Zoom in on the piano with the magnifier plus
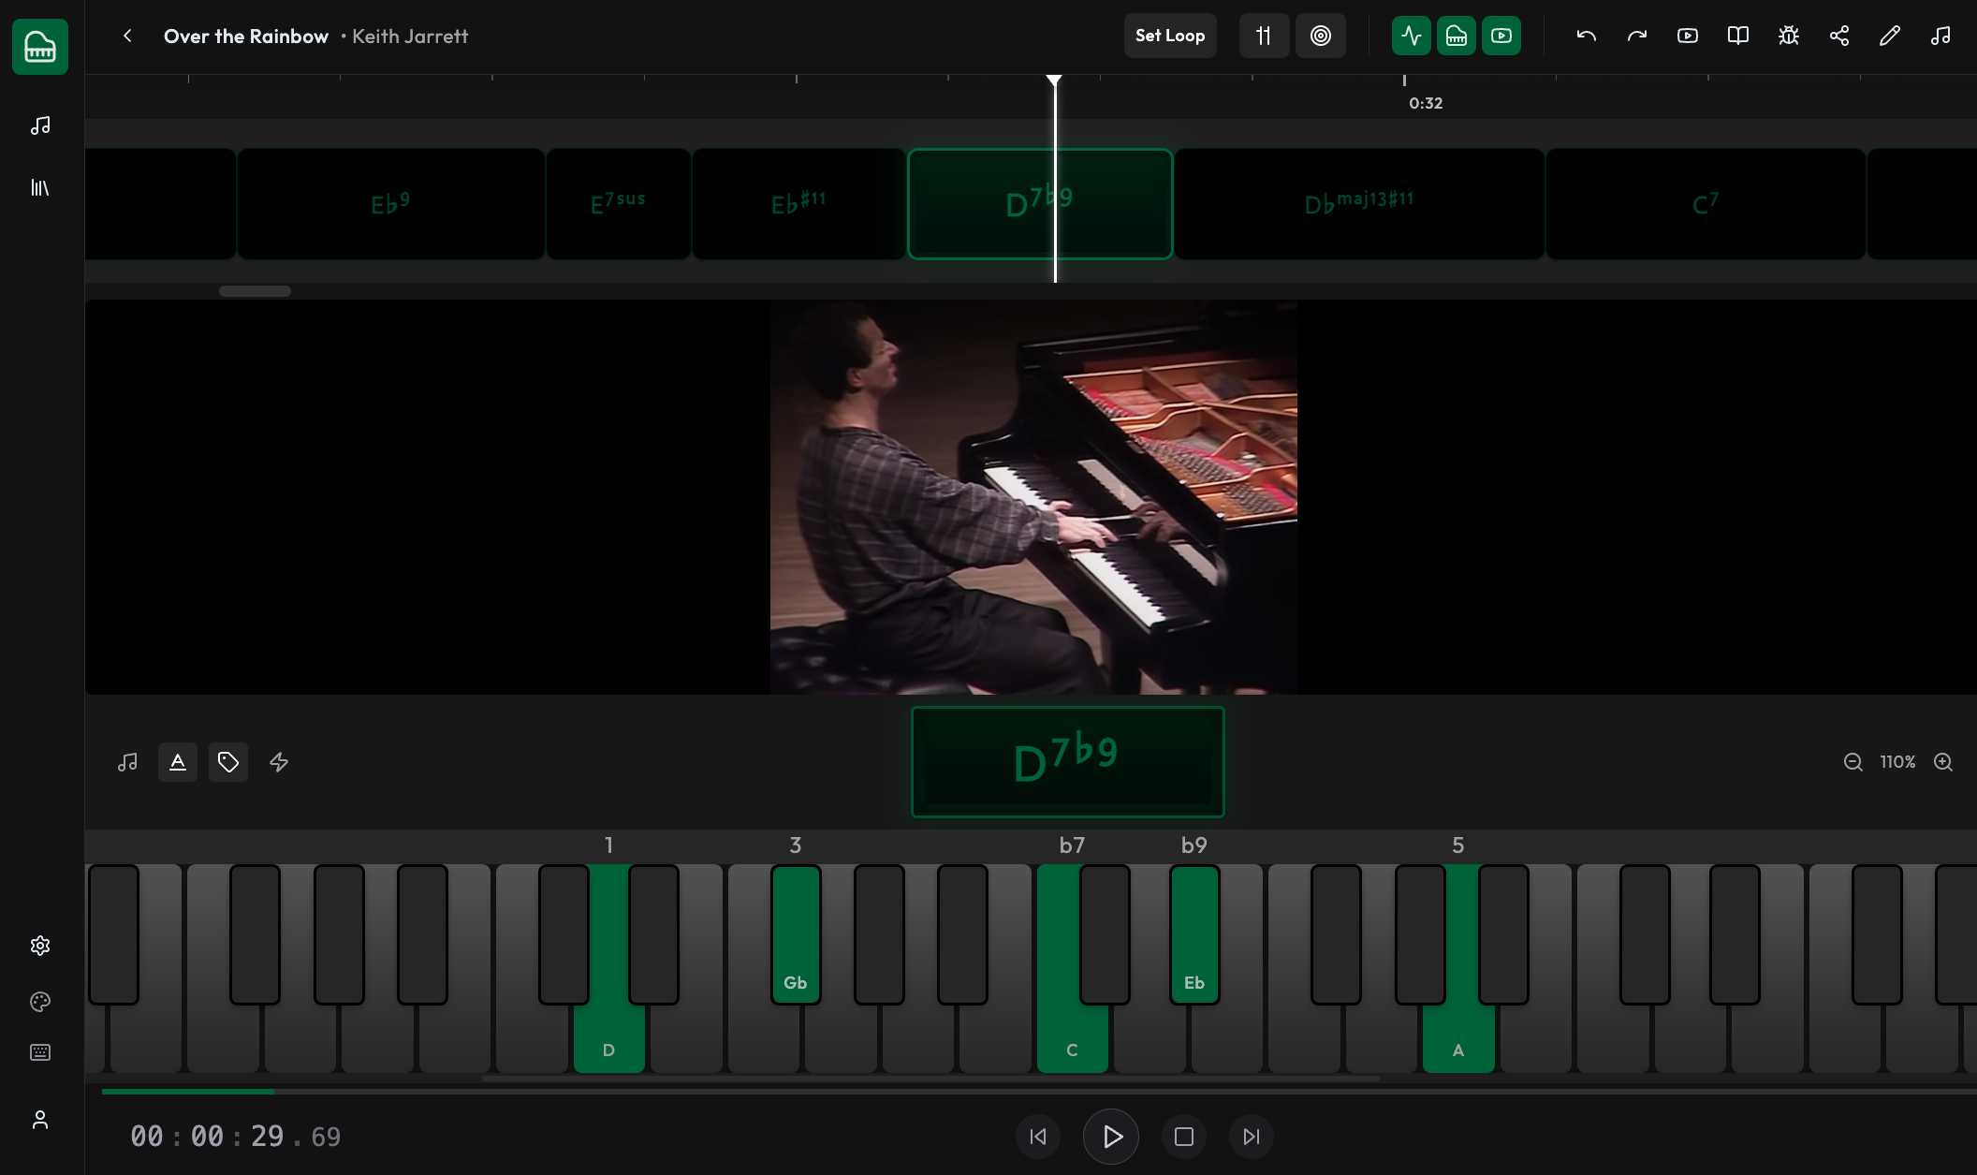Viewport: 1977px width, 1175px height. coord(1943,762)
